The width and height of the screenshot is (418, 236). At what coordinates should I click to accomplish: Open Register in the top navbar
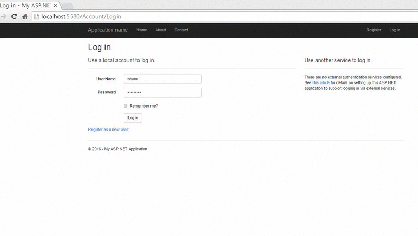374,30
